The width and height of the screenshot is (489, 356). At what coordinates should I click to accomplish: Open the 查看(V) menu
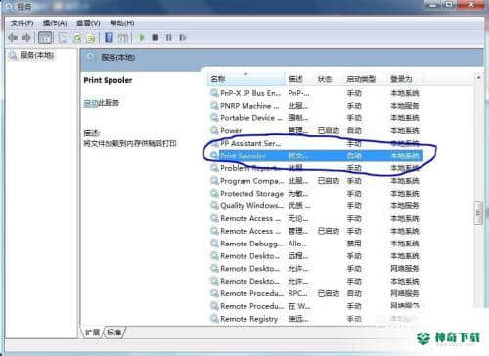click(x=88, y=23)
